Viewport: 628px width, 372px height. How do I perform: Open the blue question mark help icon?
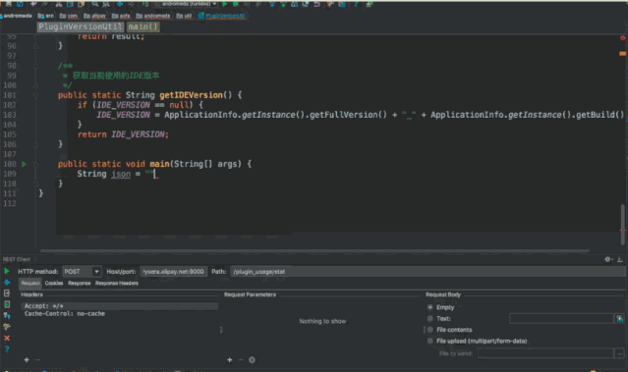[x=7, y=349]
